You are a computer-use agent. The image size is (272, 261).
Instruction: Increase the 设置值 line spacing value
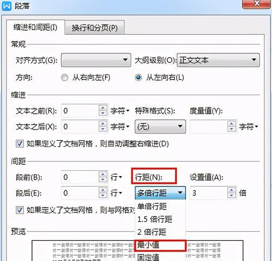pos(231,190)
